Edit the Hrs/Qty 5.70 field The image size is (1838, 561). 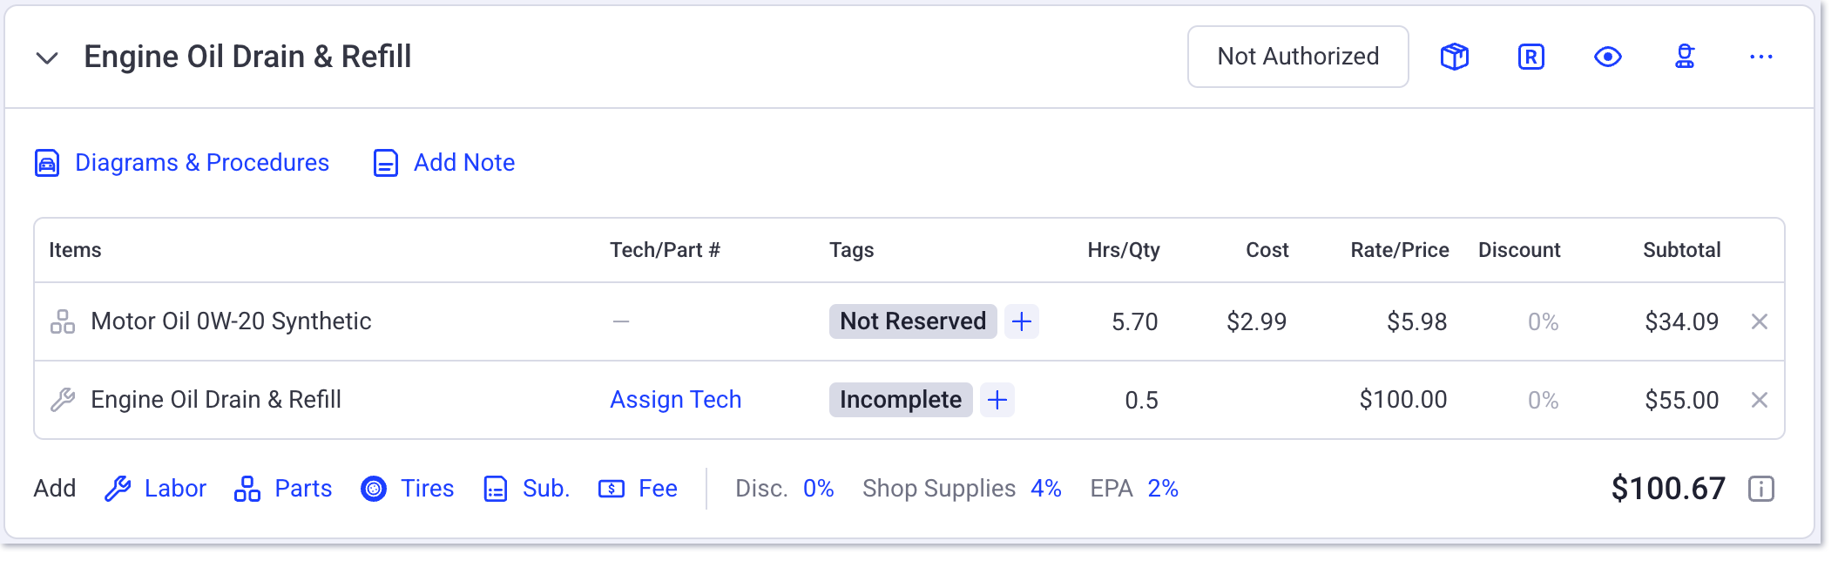click(1135, 322)
